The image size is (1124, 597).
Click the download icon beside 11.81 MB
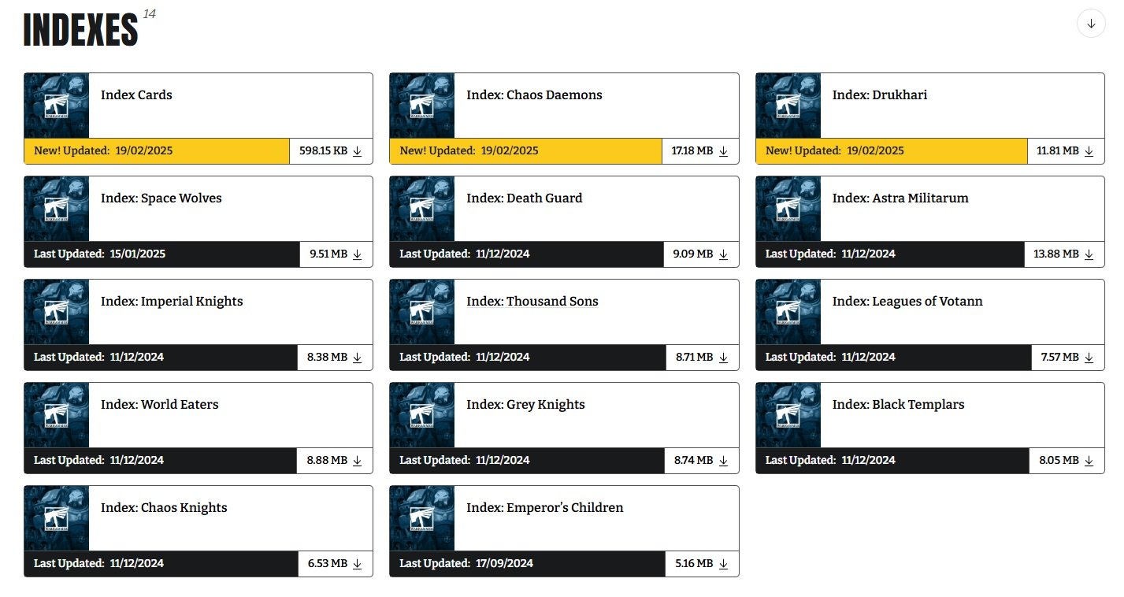point(1089,151)
